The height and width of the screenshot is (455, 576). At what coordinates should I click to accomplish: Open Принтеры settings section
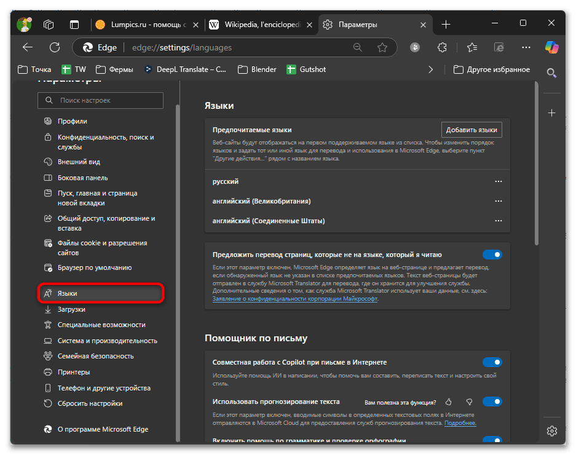(x=74, y=372)
